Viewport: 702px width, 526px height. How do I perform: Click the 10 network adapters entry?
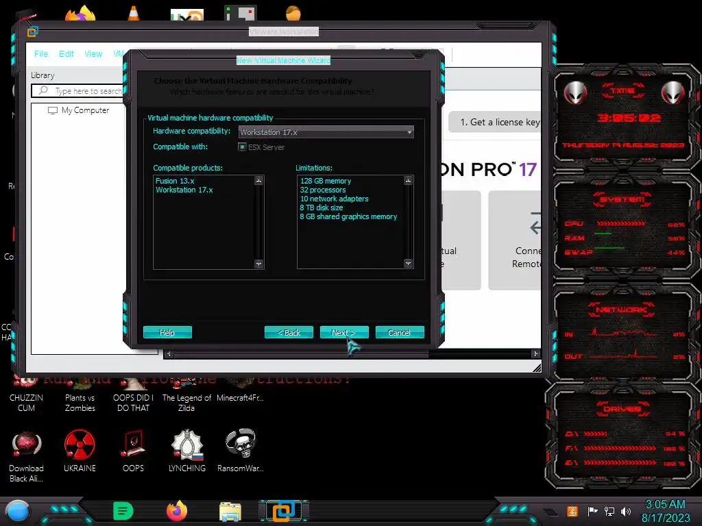pyautogui.click(x=334, y=199)
